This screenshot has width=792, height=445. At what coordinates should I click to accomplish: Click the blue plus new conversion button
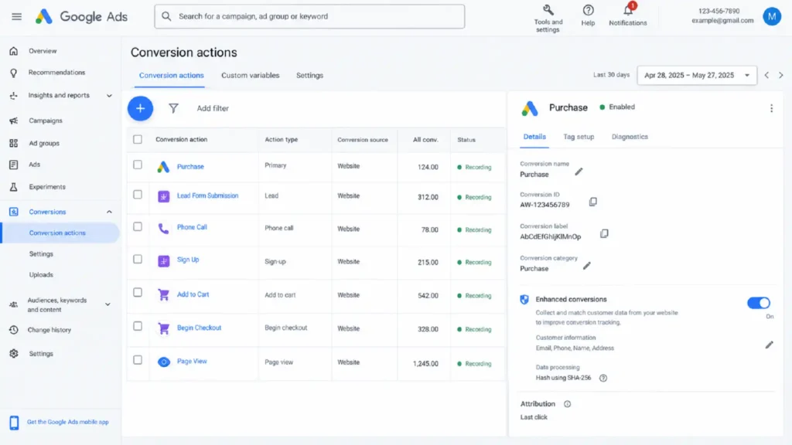141,108
